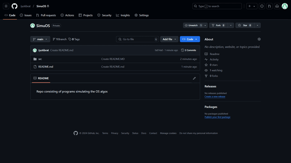Image resolution: width=291 pixels, height=163 pixels.
Task: Open the Pull requests tab
Action: point(46,15)
